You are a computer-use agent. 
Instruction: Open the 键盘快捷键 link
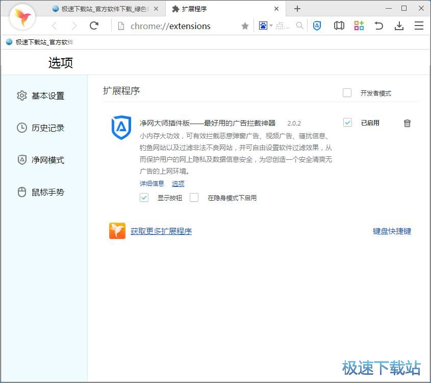click(392, 231)
